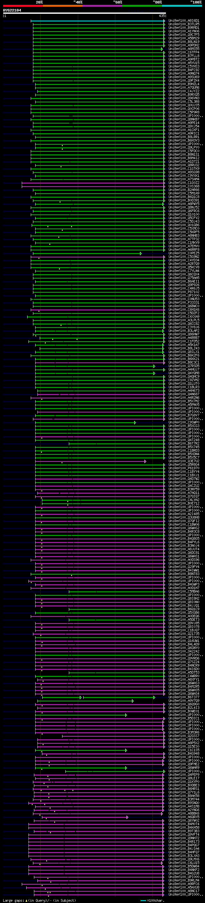Click label UniRef100_A7TP32

coord(184,239)
